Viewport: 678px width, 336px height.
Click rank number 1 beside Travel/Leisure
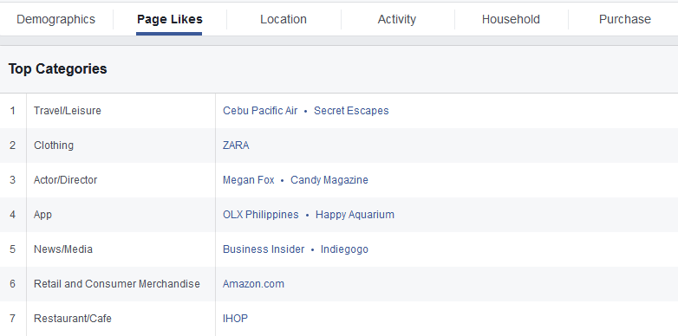12,111
